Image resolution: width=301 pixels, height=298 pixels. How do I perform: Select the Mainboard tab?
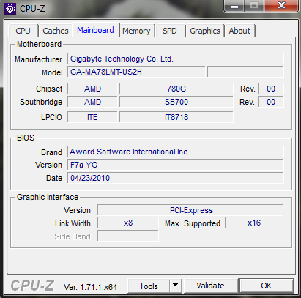coord(95,30)
